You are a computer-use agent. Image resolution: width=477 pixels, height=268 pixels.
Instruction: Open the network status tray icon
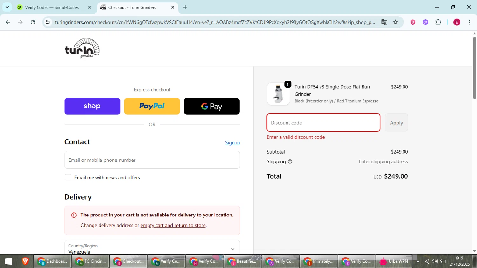[x=427, y=262]
